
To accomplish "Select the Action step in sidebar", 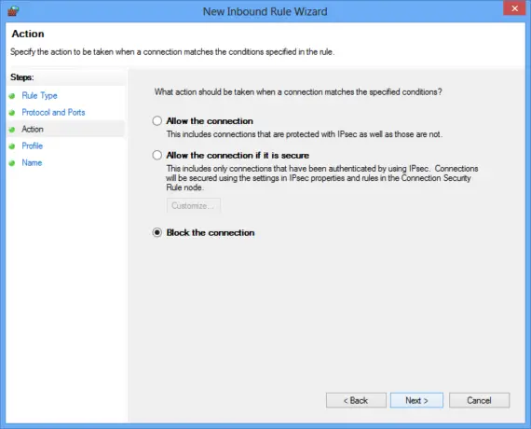I will 33,130.
